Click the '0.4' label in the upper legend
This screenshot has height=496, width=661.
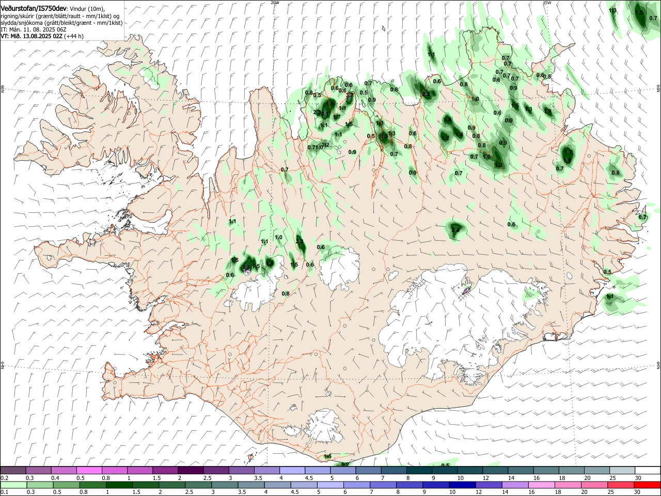(55, 478)
